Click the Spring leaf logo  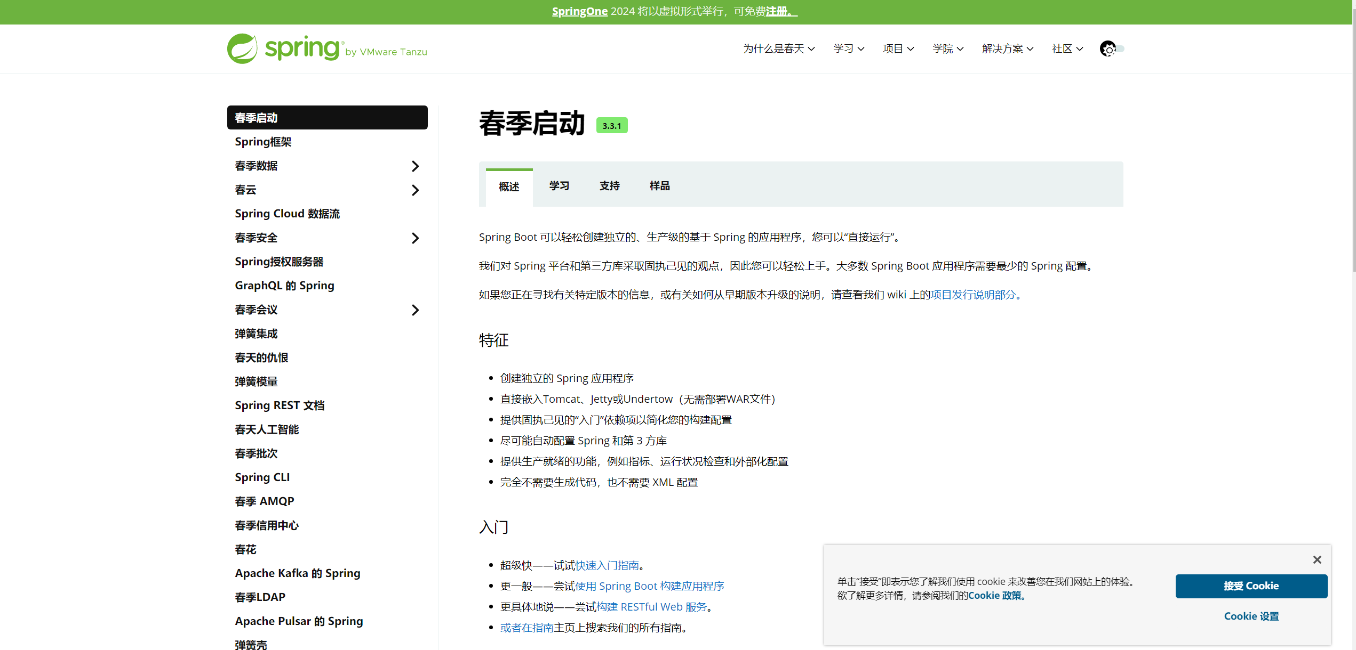243,49
